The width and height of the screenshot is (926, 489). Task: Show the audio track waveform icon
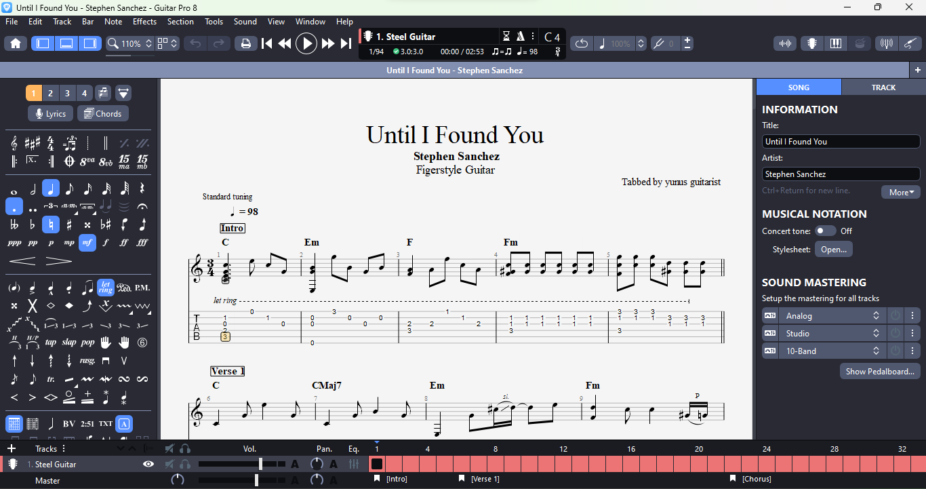pyautogui.click(x=785, y=43)
